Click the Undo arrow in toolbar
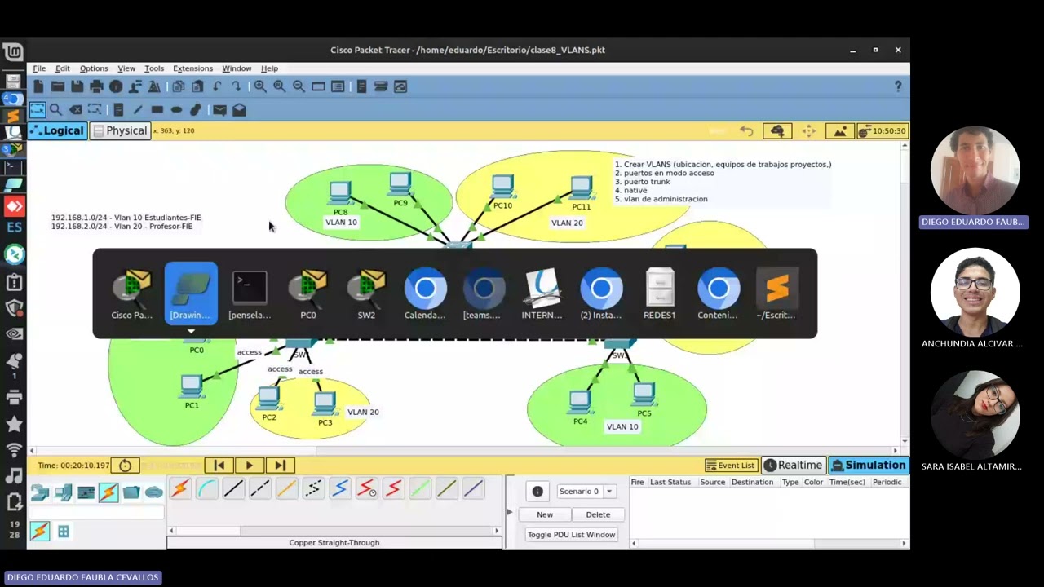Image resolution: width=1044 pixels, height=587 pixels. [x=217, y=86]
